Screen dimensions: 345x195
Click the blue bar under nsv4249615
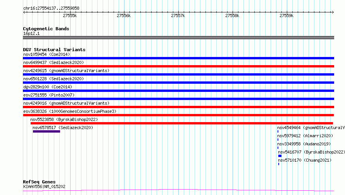(178, 74)
